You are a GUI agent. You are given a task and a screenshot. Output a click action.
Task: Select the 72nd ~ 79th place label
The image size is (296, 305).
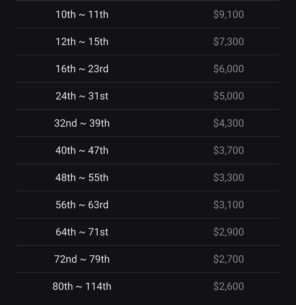point(82,259)
